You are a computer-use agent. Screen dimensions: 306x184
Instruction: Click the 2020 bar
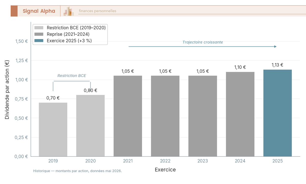point(91,126)
